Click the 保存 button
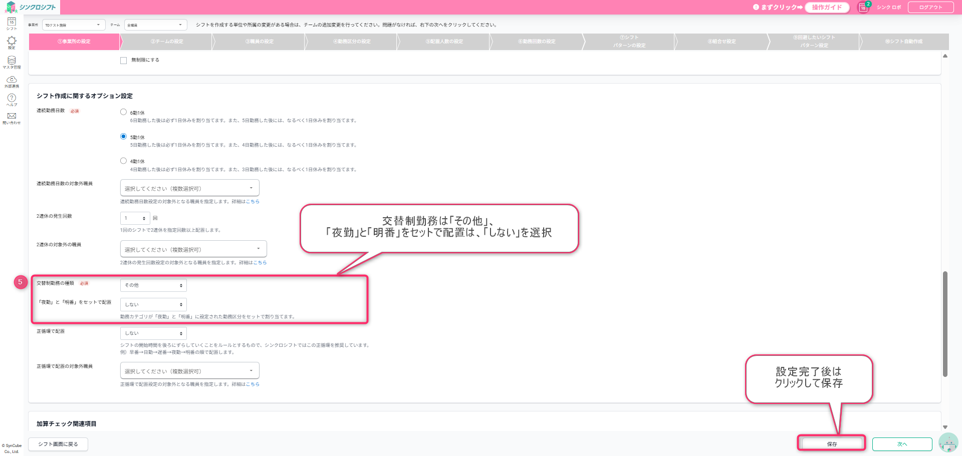Viewport: 962px width, 456px height. (x=832, y=444)
